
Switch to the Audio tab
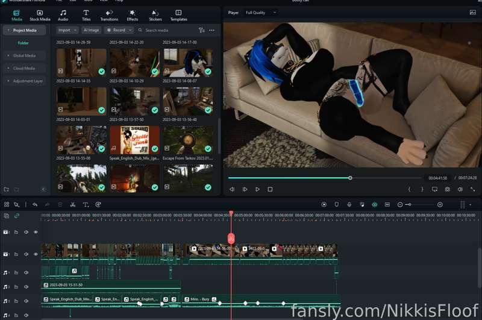[63, 16]
